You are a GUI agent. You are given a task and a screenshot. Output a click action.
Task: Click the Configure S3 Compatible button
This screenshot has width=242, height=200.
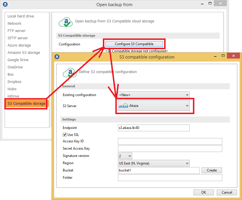click(x=134, y=44)
